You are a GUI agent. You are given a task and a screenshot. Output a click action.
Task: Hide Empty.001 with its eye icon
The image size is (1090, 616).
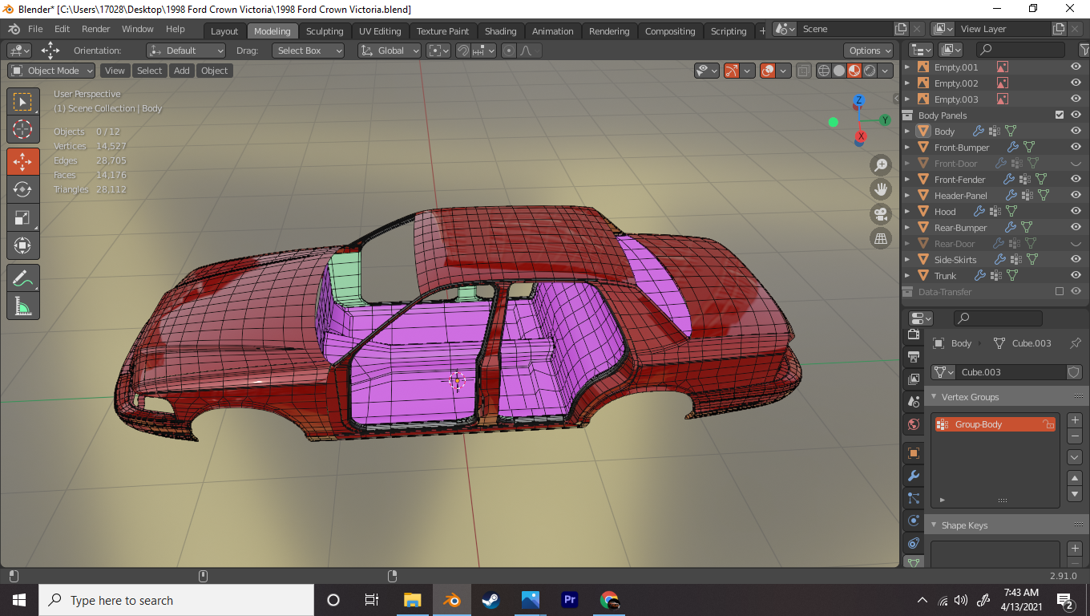pos(1076,67)
